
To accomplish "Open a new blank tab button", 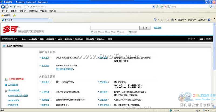I will 50,20.
